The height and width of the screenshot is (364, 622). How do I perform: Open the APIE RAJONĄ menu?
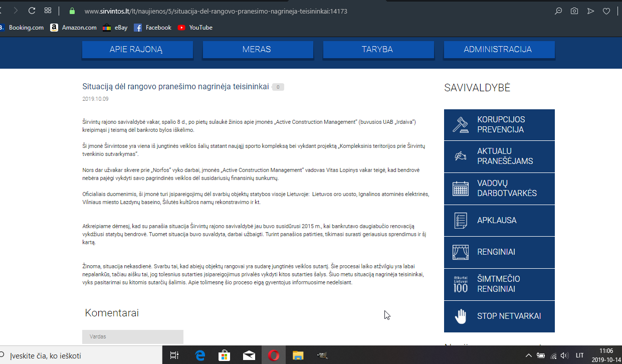137,50
